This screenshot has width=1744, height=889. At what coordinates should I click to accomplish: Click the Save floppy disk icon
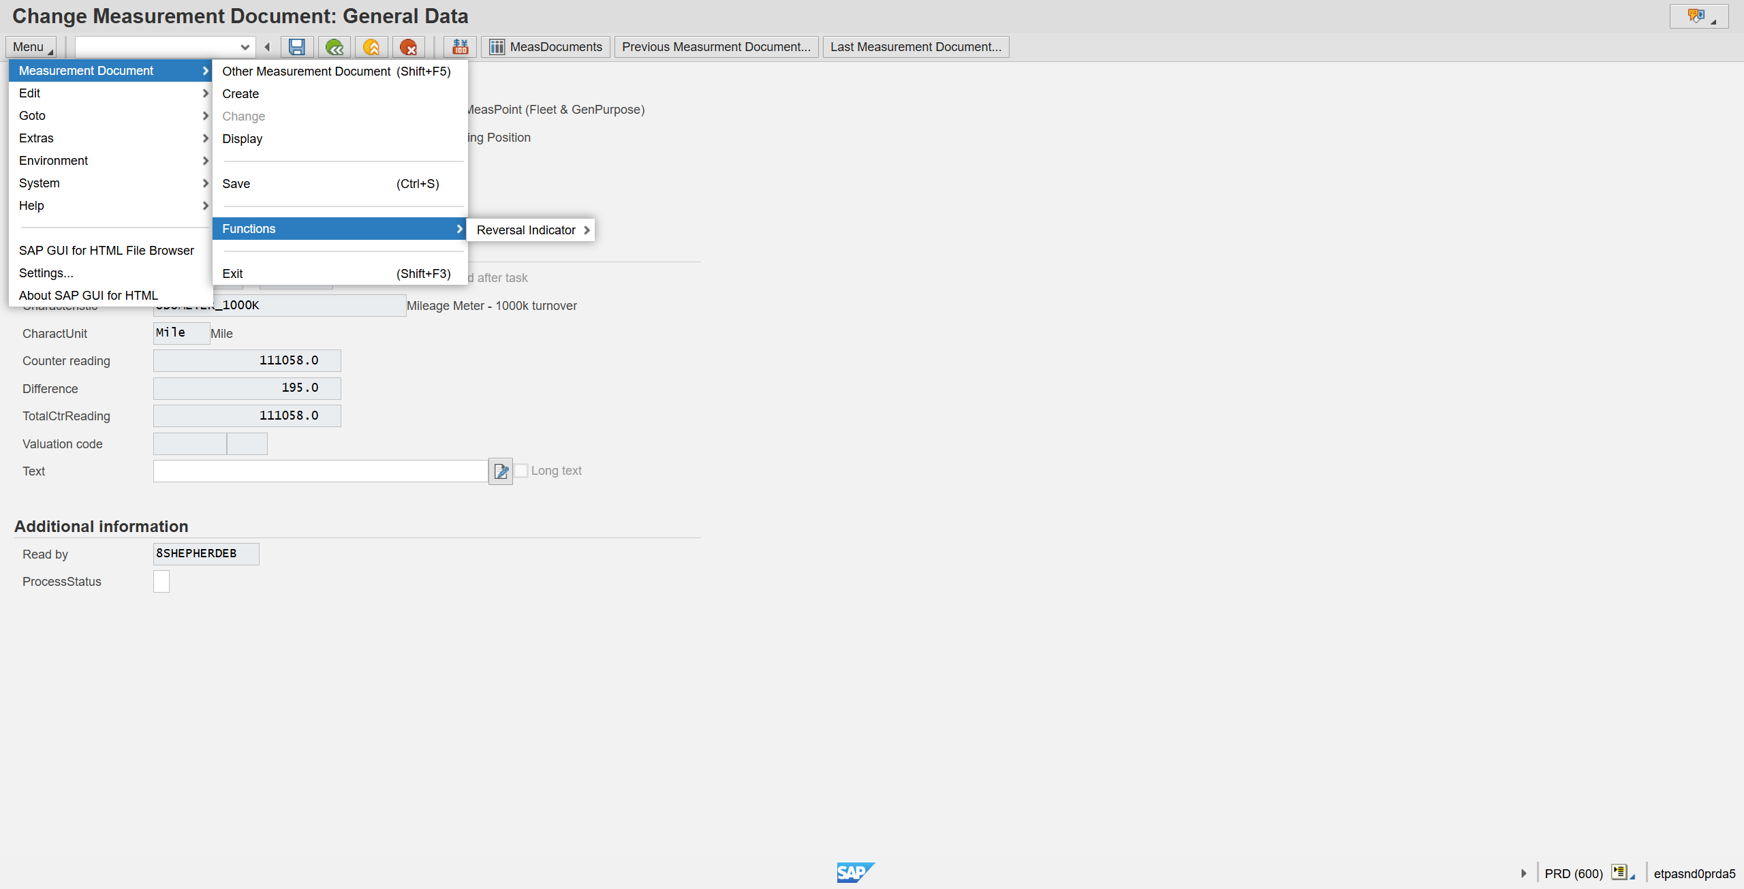pyautogui.click(x=296, y=47)
